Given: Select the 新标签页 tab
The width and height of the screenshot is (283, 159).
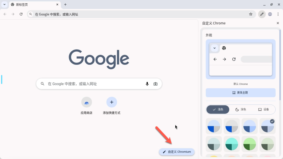Looking at the screenshot, I should [x=35, y=4].
